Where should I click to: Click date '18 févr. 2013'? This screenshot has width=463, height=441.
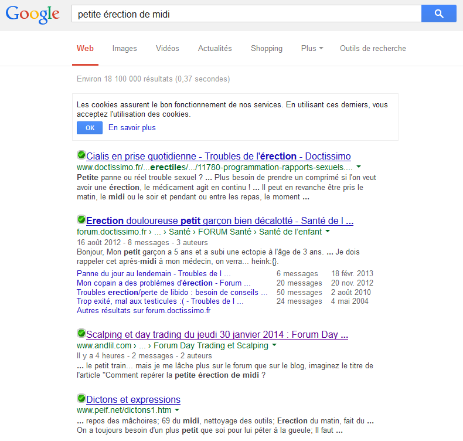(352, 273)
